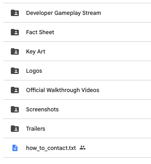Select the how_to_contact.txt file name
The width and height of the screenshot is (151, 164).
51,148
